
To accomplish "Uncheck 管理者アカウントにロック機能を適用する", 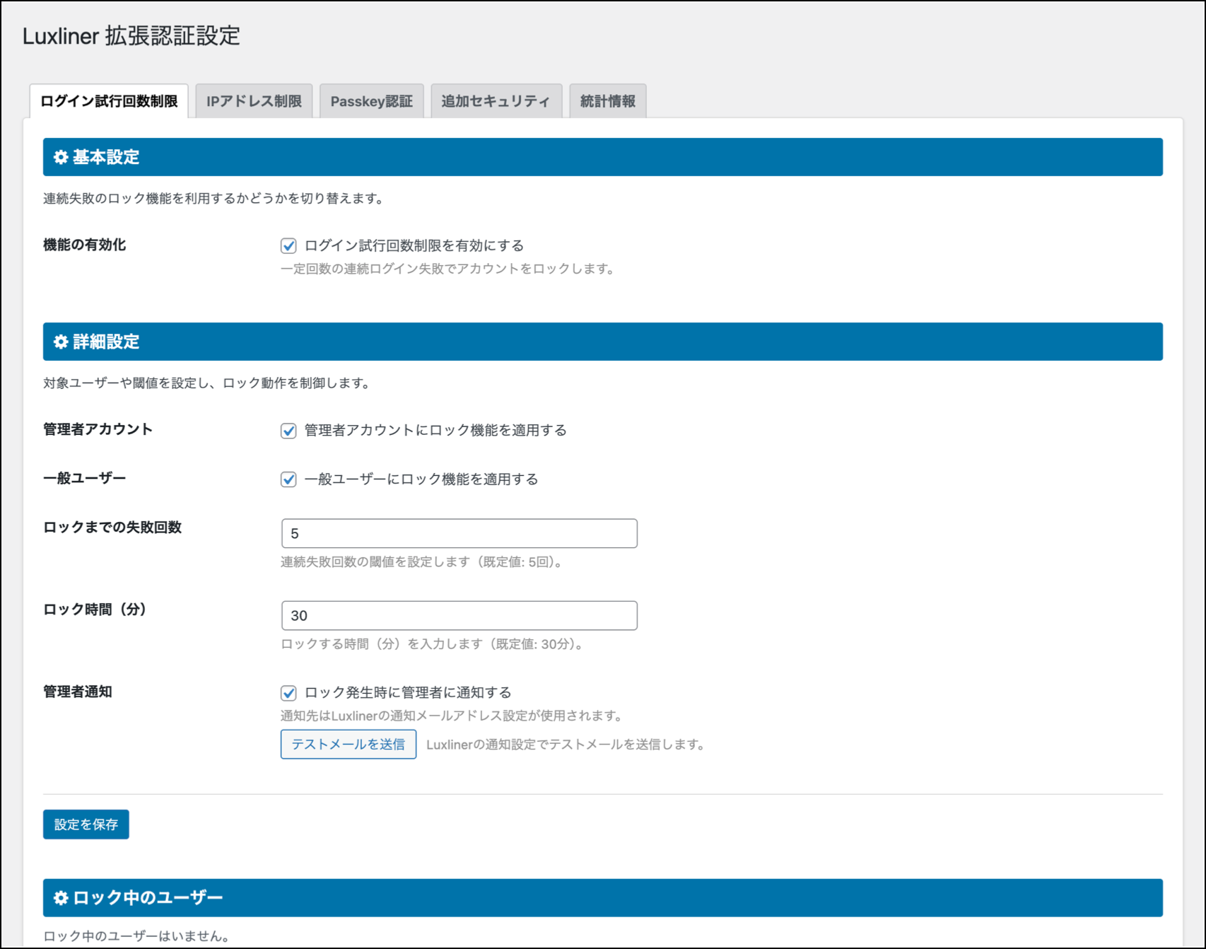I will [288, 431].
